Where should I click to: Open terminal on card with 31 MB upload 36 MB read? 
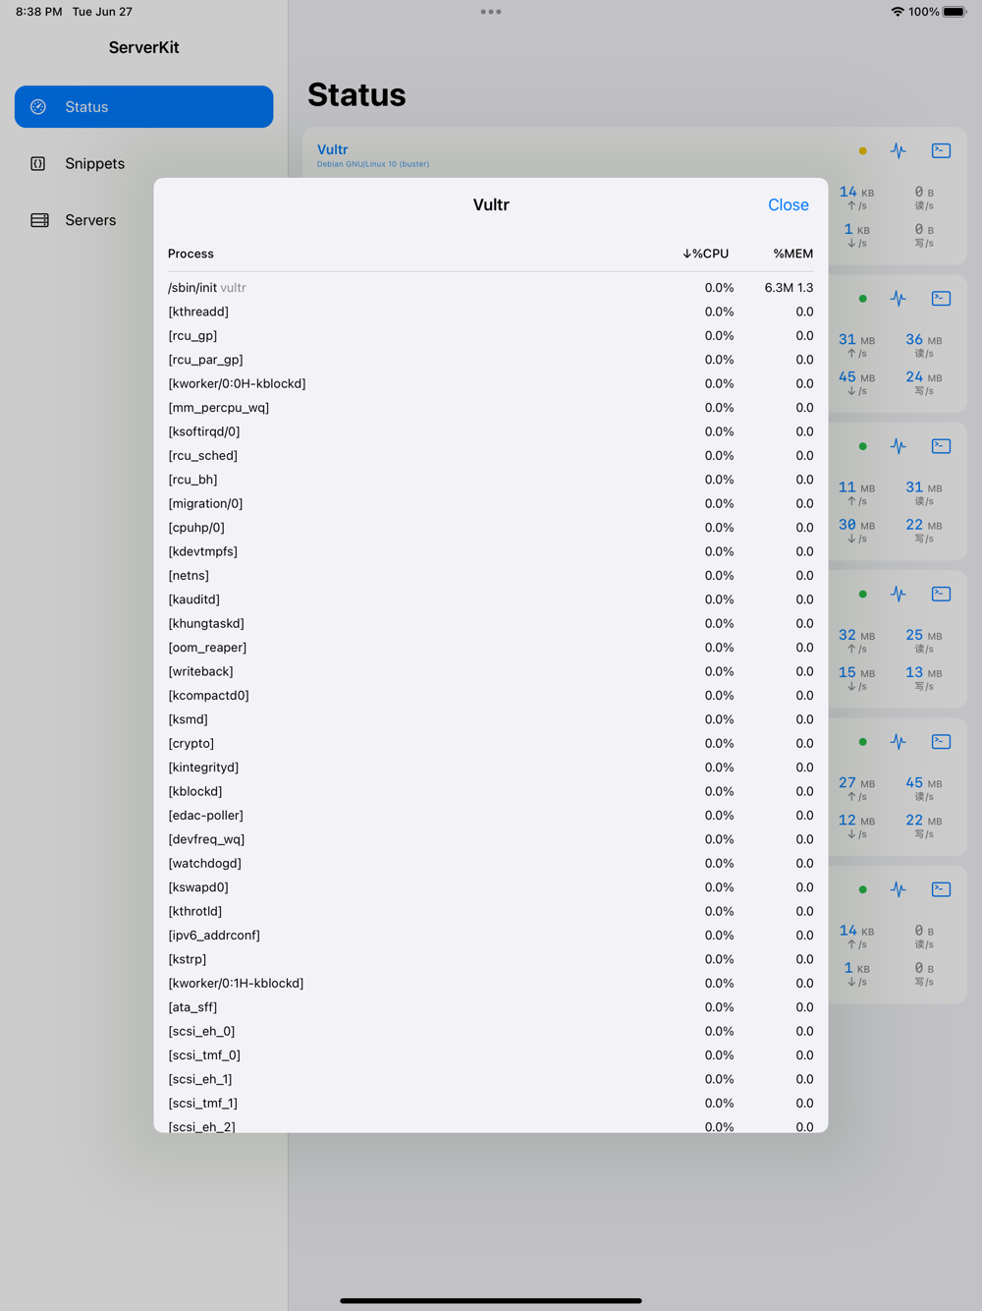[941, 298]
